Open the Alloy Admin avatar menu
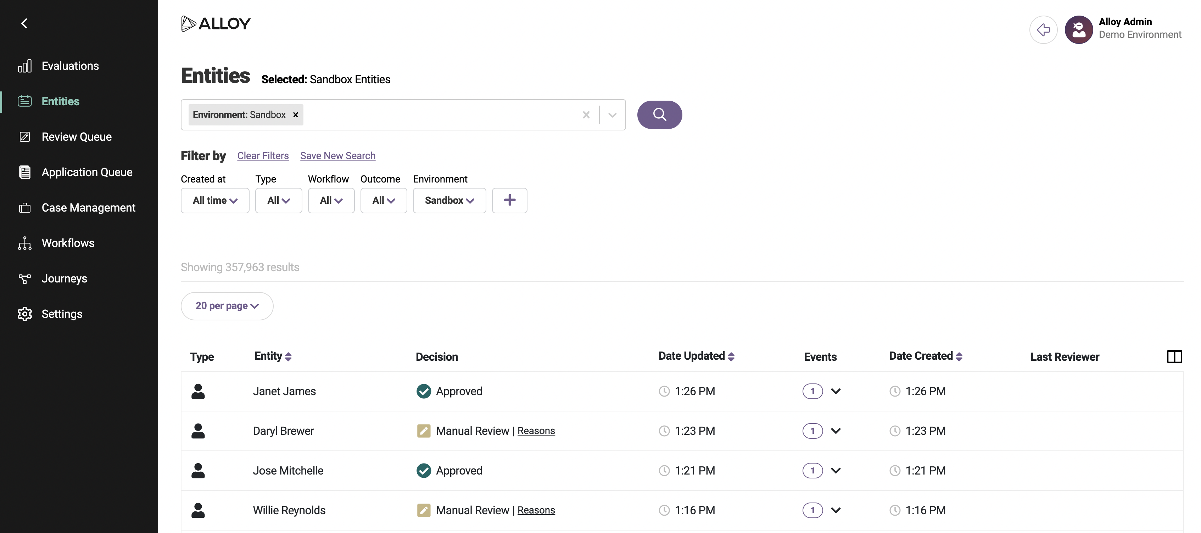This screenshot has width=1201, height=533. (1079, 30)
